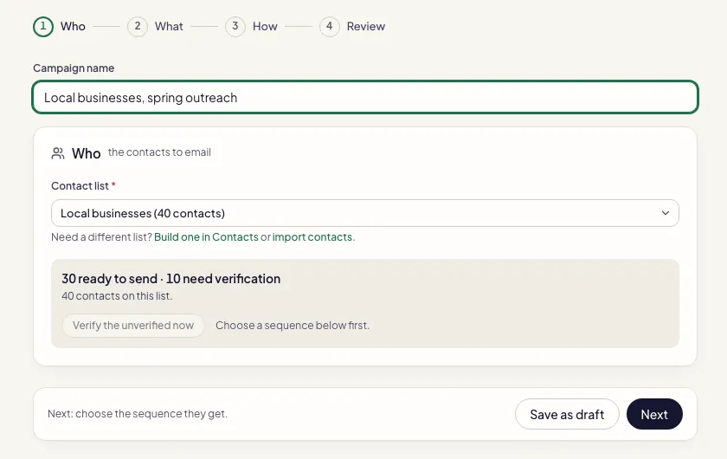Click the 'Campaign name' label
The image size is (727, 459).
click(74, 68)
